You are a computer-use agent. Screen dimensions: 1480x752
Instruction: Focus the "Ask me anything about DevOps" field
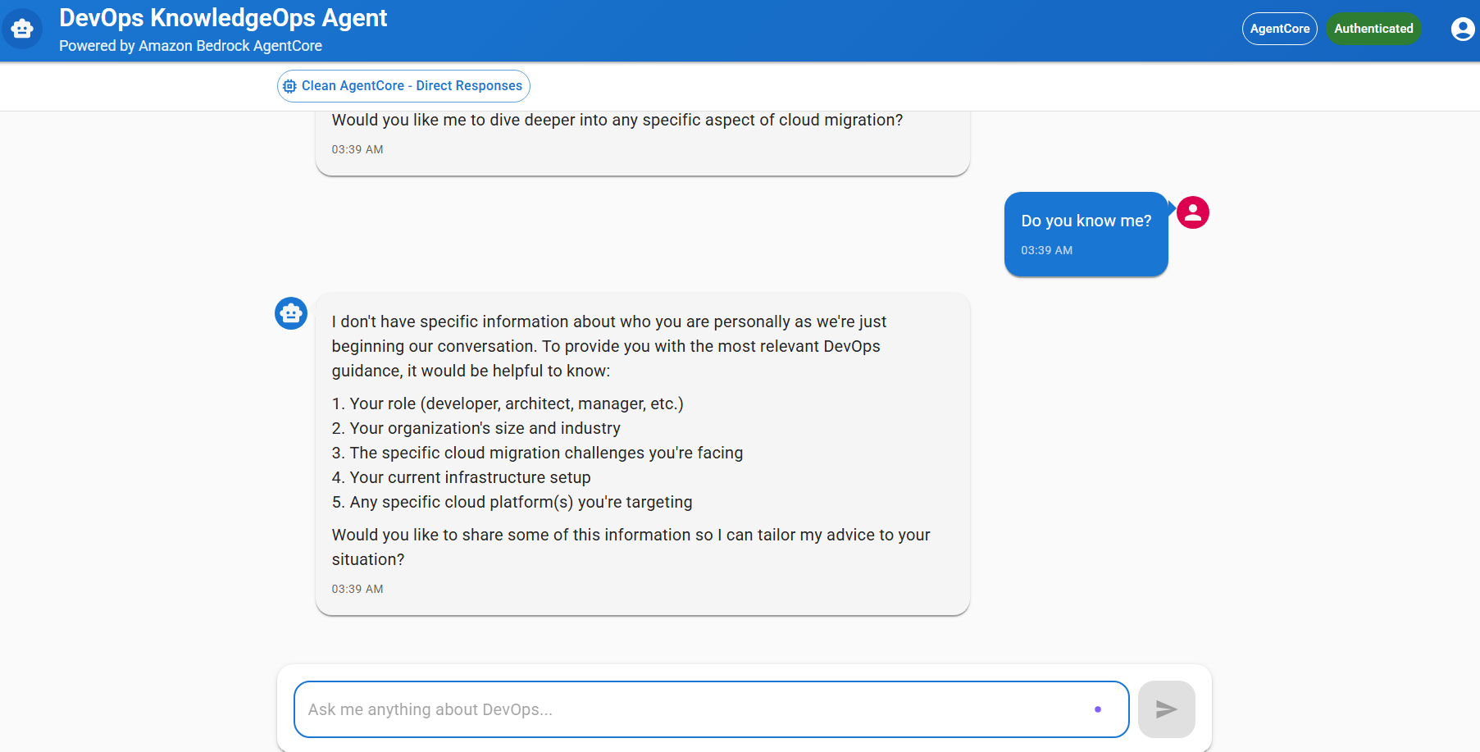coord(689,709)
